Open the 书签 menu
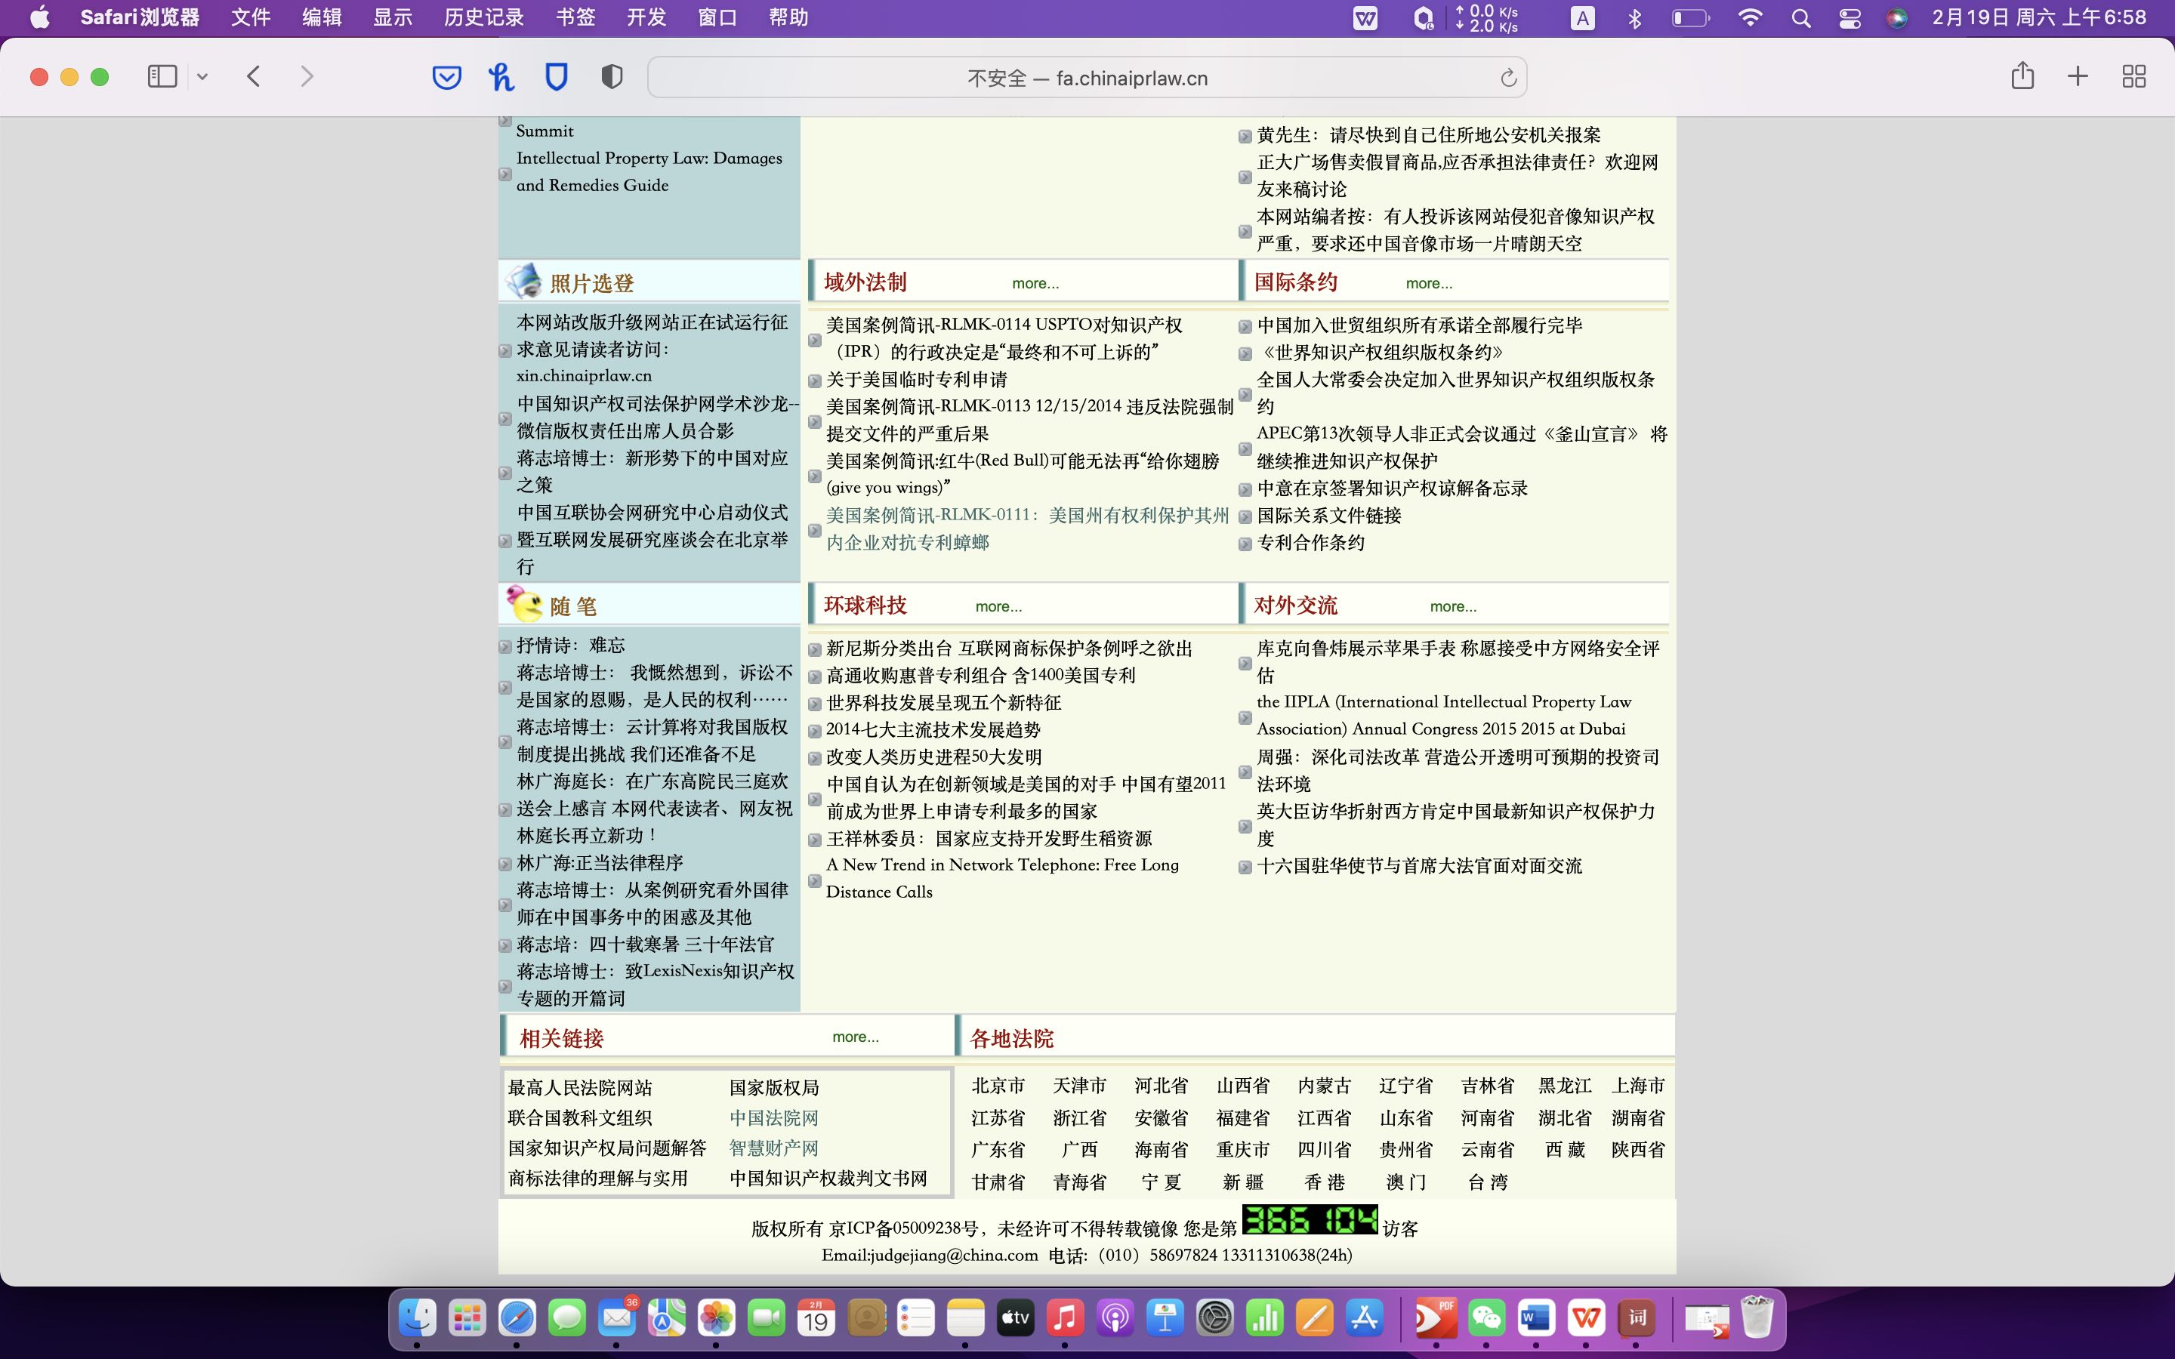Image resolution: width=2175 pixels, height=1359 pixels. click(575, 17)
